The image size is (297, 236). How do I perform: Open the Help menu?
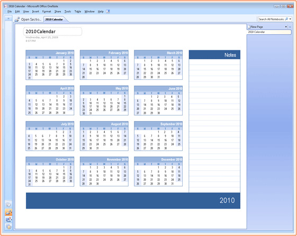[x=101, y=12]
